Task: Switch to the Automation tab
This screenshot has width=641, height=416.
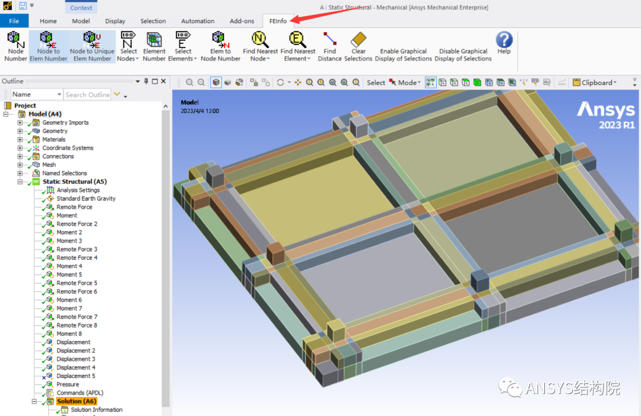Action: (198, 21)
